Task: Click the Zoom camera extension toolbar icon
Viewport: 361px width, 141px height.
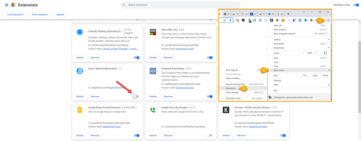Action: click(300, 20)
